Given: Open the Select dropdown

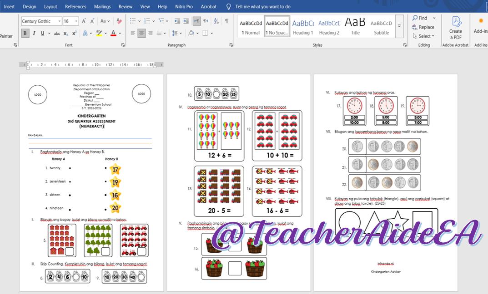Looking at the screenshot, I should coord(424,36).
